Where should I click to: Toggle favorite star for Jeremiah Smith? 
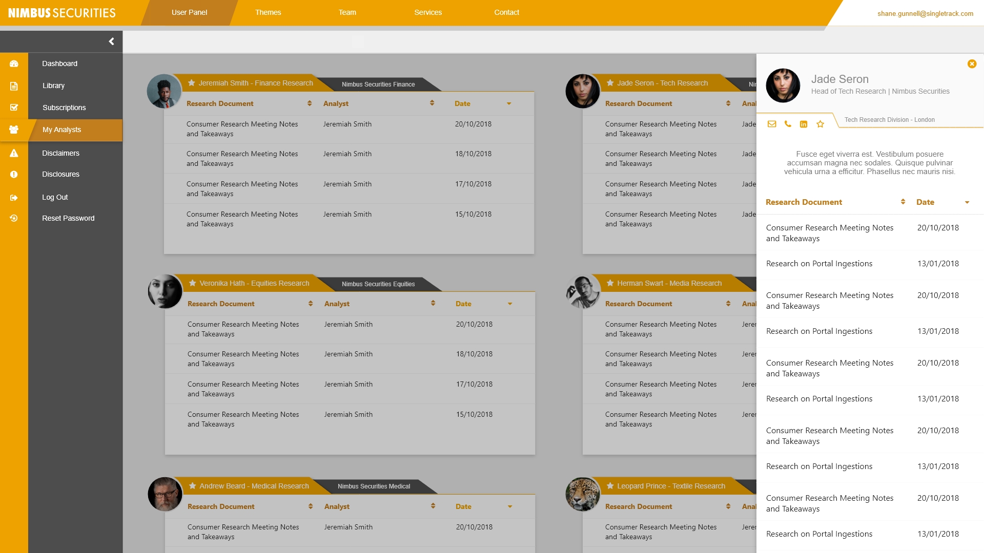pyautogui.click(x=191, y=83)
